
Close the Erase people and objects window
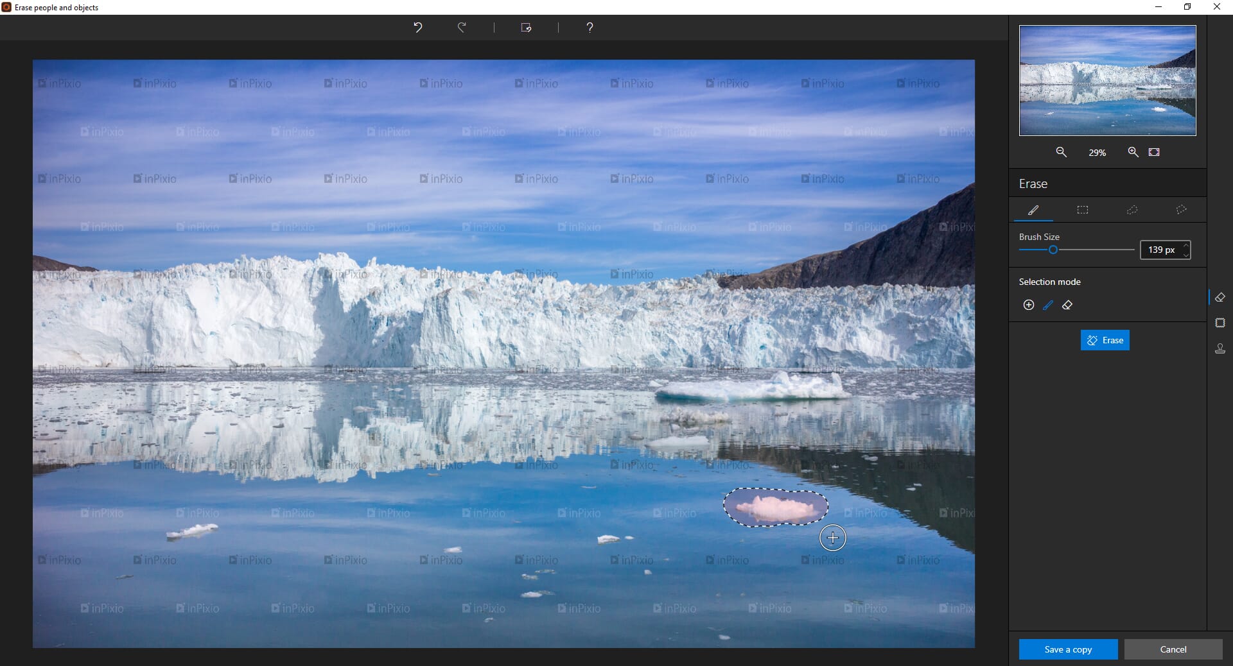pos(1217,7)
